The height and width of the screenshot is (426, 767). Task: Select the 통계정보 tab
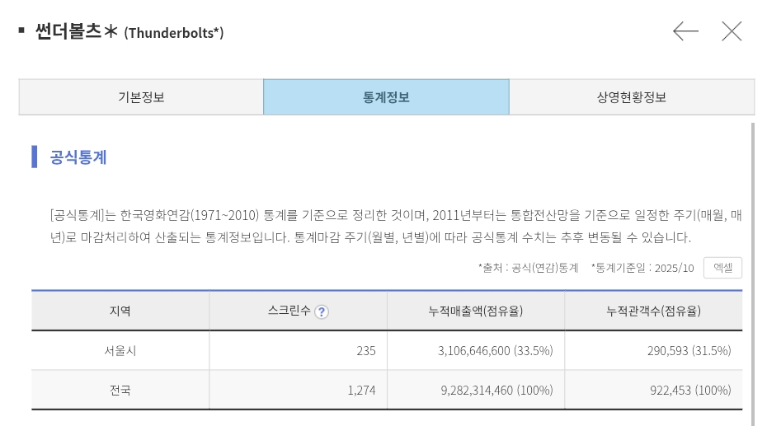point(386,97)
